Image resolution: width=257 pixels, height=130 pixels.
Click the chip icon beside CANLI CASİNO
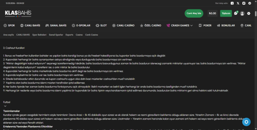click(x=114, y=25)
